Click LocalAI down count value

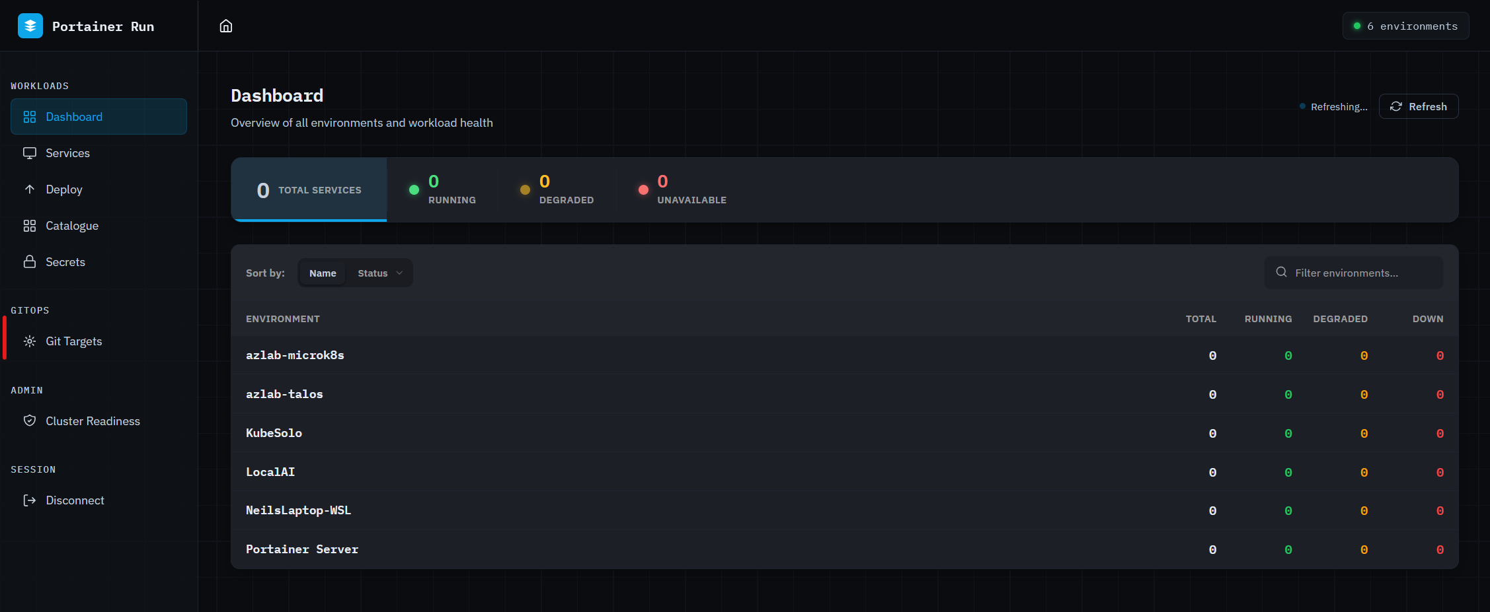coord(1440,473)
